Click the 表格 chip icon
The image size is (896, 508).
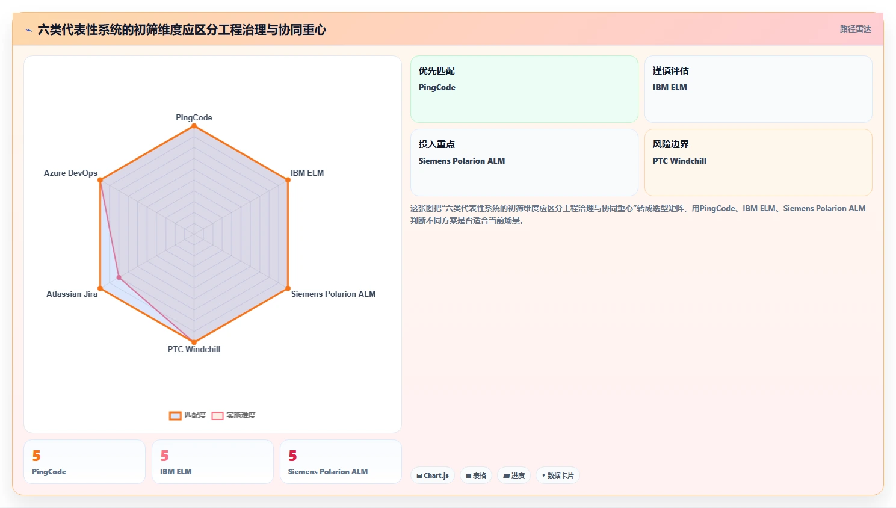[x=469, y=475]
